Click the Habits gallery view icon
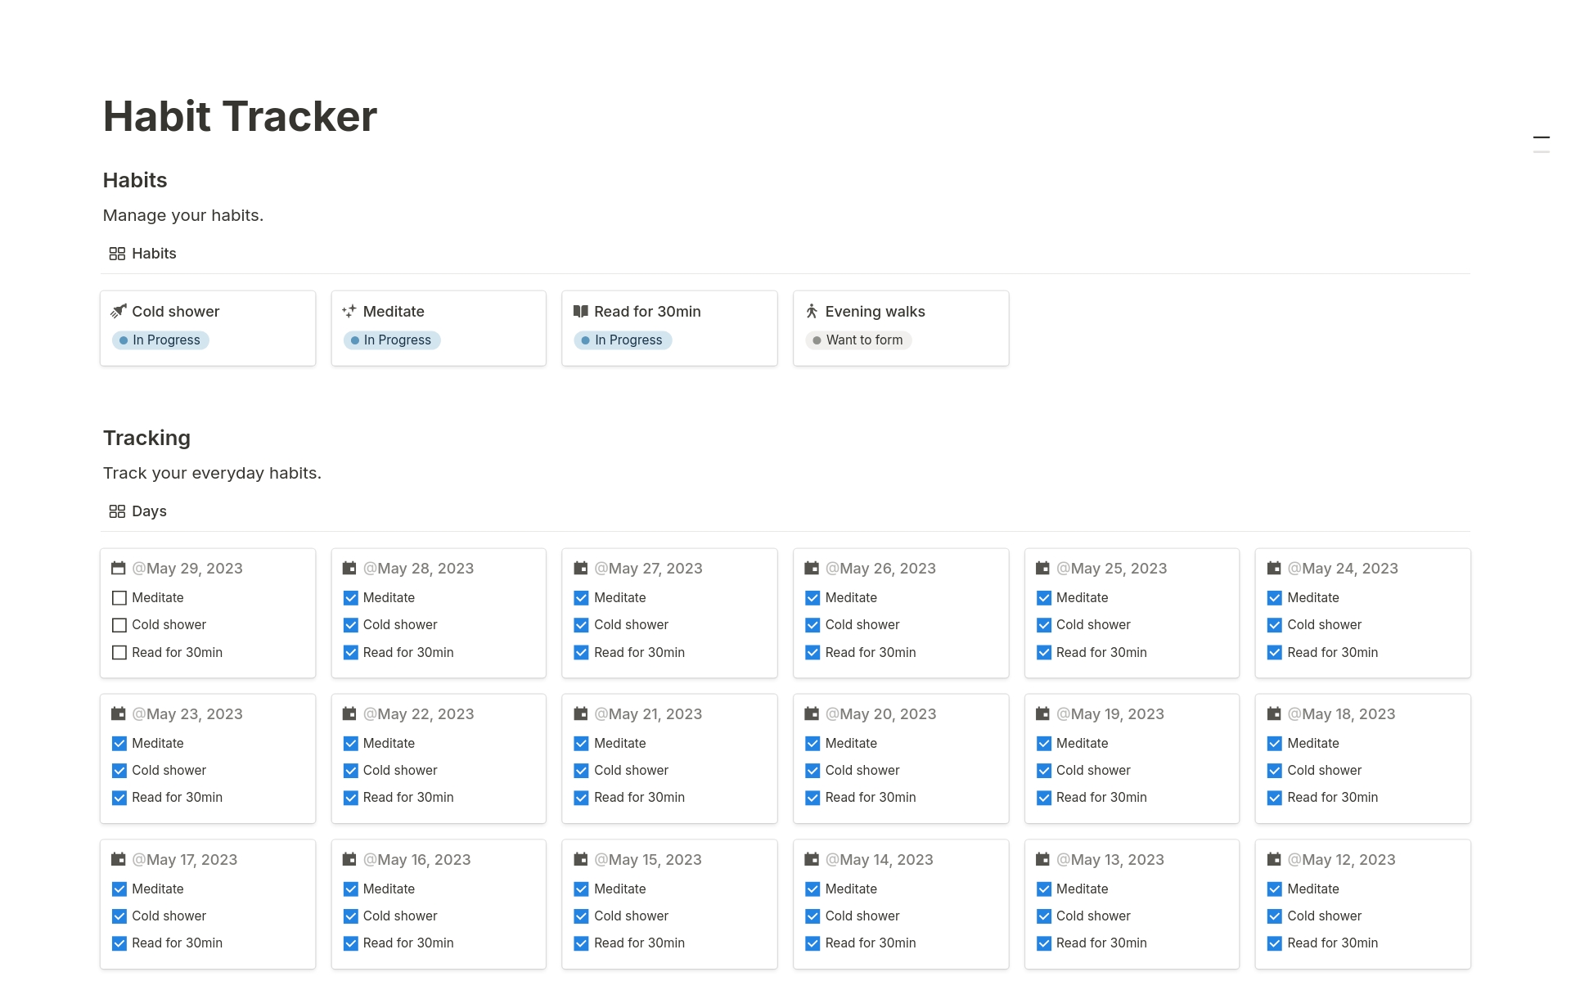The width and height of the screenshot is (1571, 981). 115,253
